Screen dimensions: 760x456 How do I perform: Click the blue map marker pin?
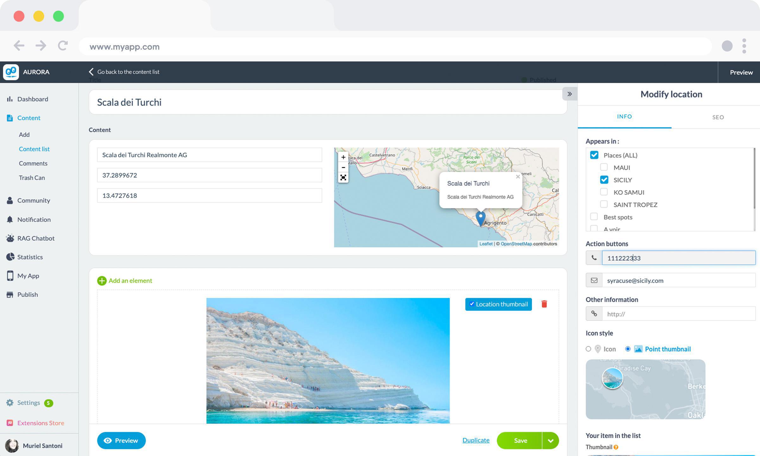pyautogui.click(x=480, y=218)
